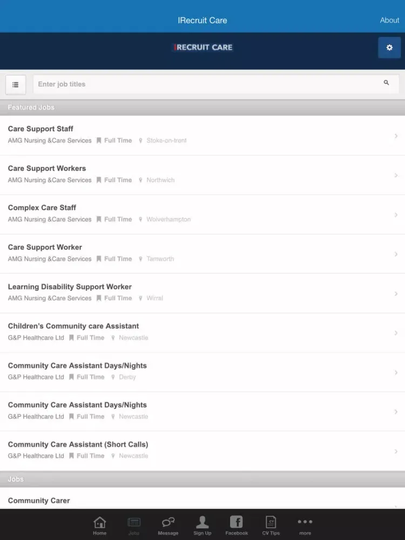The width and height of the screenshot is (405, 540).
Task: Expand Care Support Workers row chevron
Action: pos(396,175)
